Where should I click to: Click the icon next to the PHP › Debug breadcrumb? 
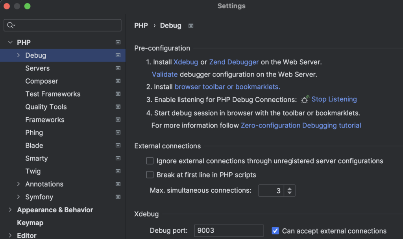tap(191, 26)
